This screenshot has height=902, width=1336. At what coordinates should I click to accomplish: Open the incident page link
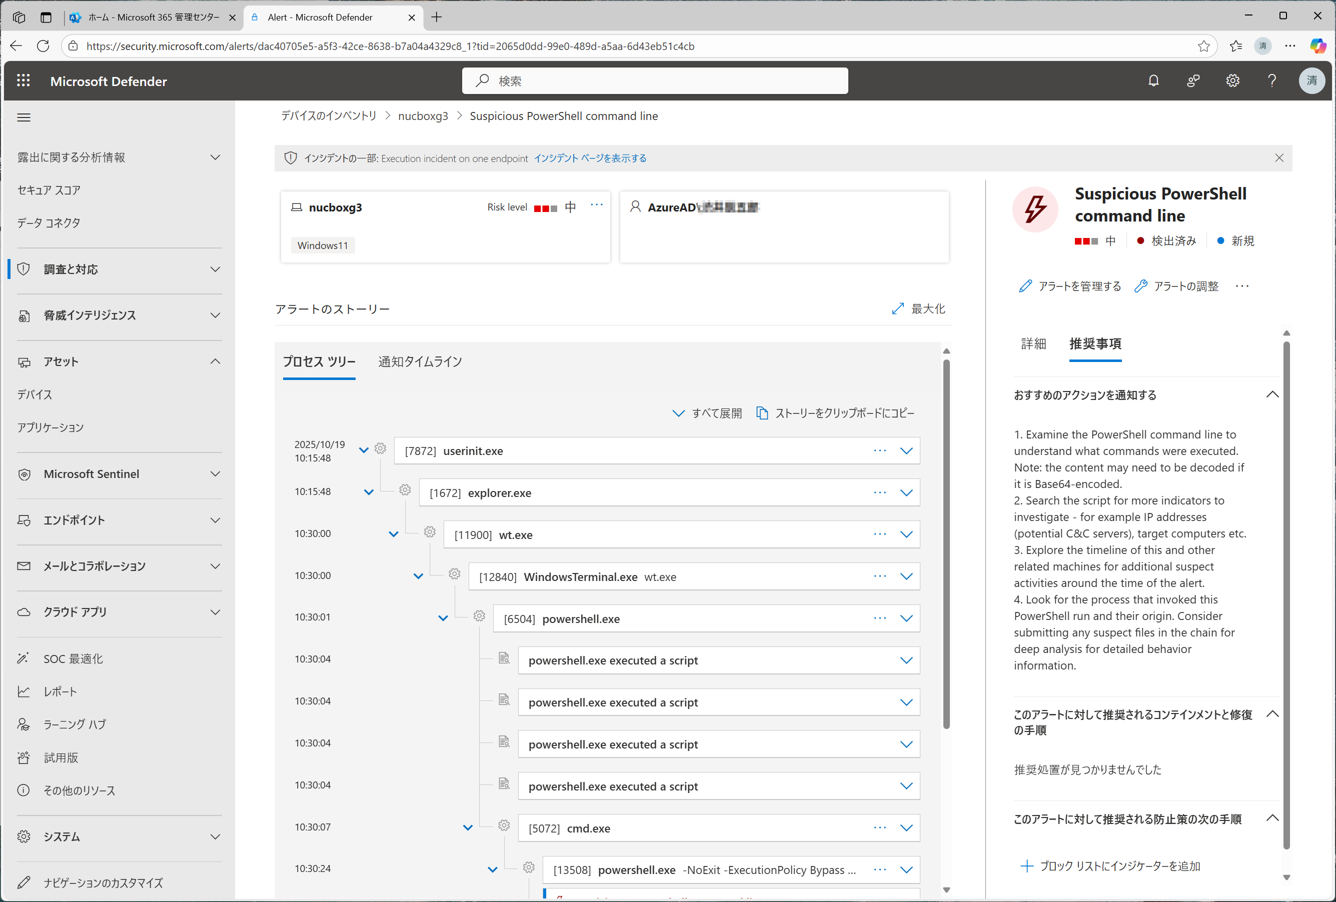(590, 158)
